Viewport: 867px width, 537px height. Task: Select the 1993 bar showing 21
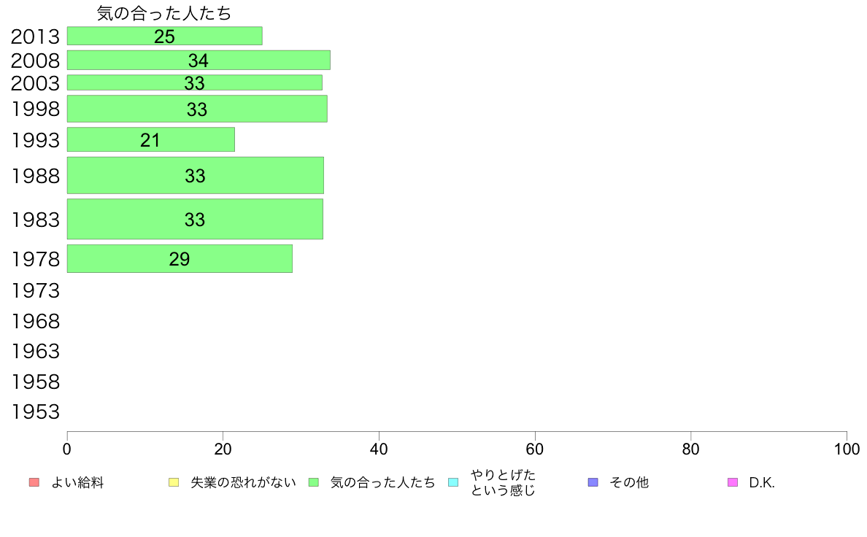click(151, 139)
